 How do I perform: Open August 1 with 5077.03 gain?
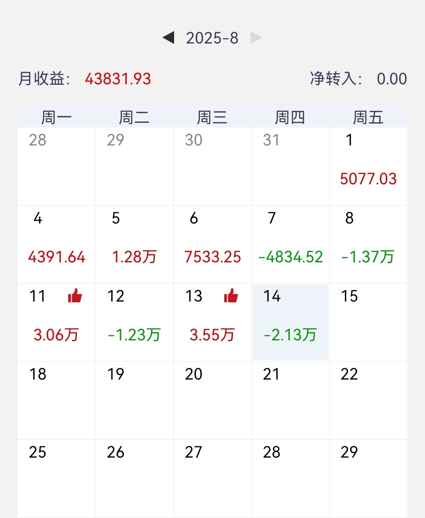(x=369, y=166)
